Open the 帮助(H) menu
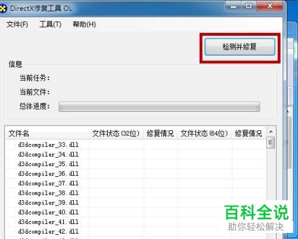 click(x=84, y=24)
